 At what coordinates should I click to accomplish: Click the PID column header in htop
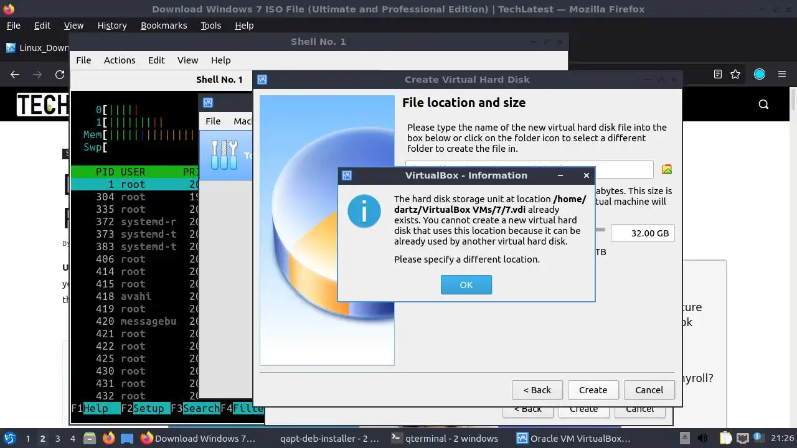point(105,172)
